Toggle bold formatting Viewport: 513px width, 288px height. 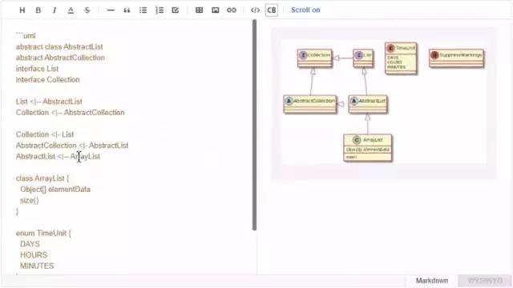(x=38, y=10)
